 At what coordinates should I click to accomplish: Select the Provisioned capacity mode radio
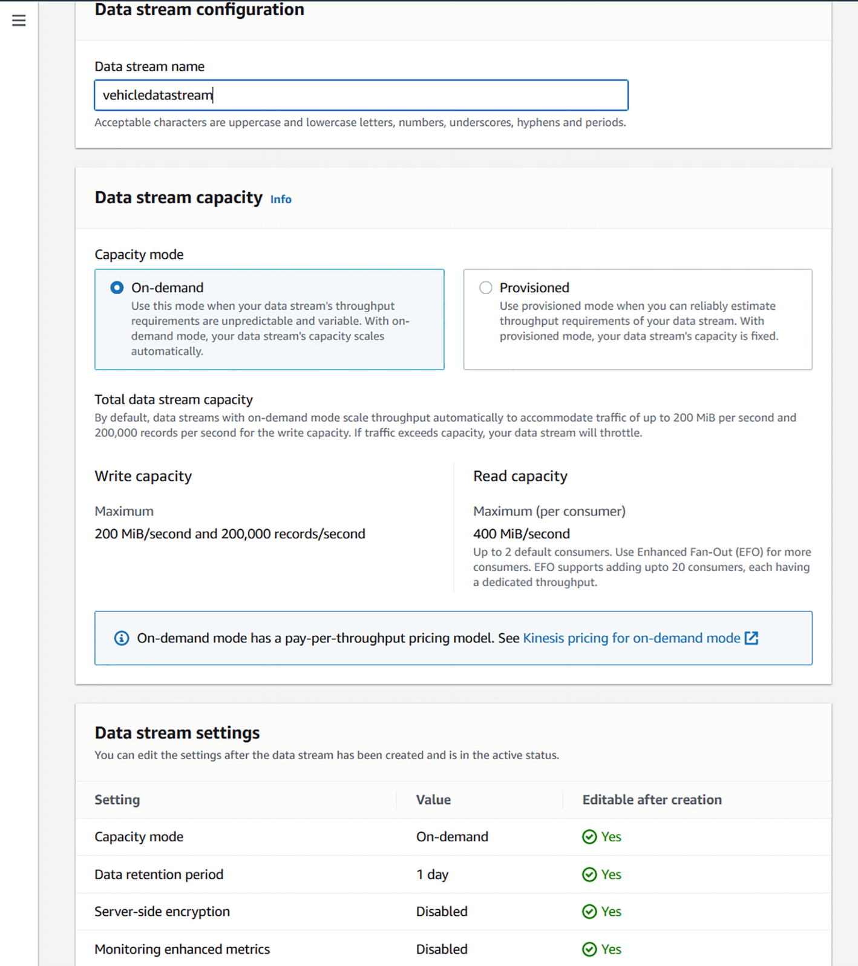coord(485,288)
